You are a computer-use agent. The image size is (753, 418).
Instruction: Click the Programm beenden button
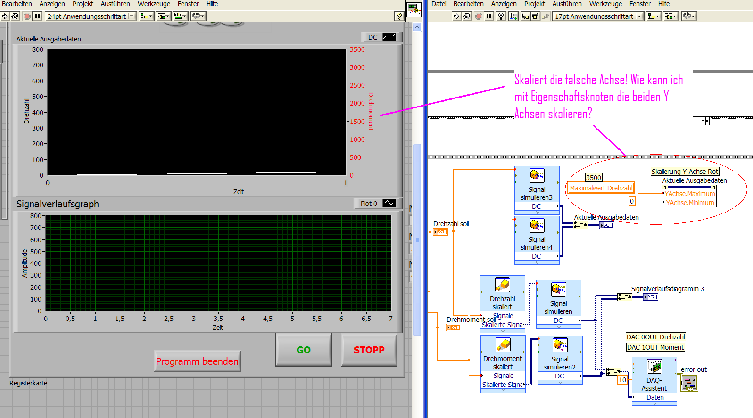tap(198, 361)
